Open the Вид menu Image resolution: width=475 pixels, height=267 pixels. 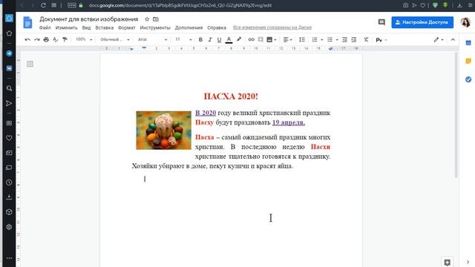pyautogui.click(x=86, y=27)
